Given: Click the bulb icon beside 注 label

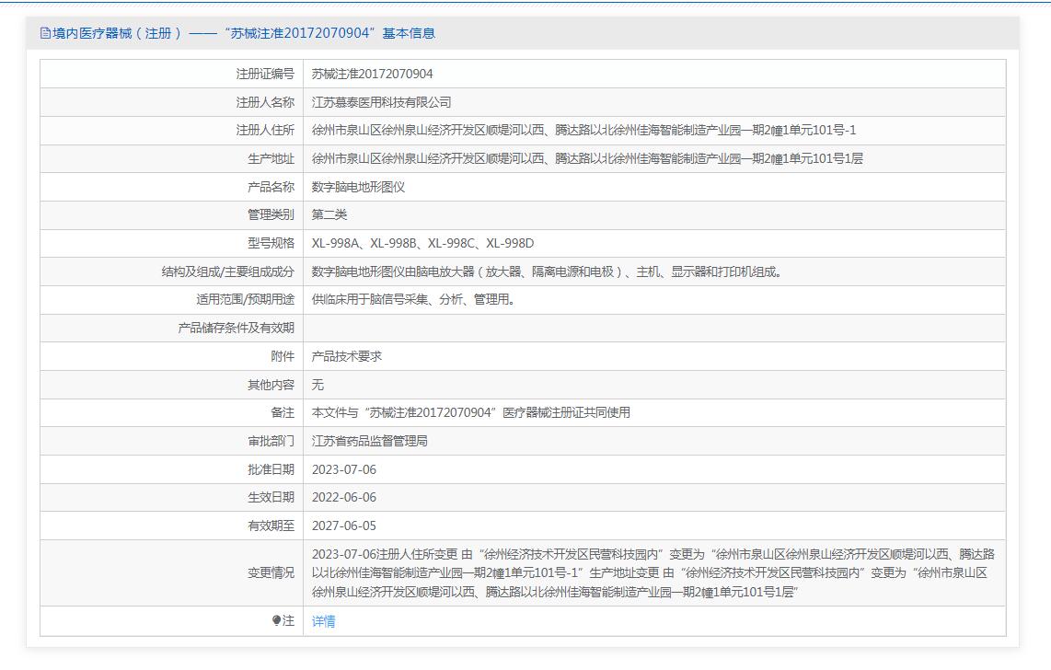Looking at the screenshot, I should 276,621.
